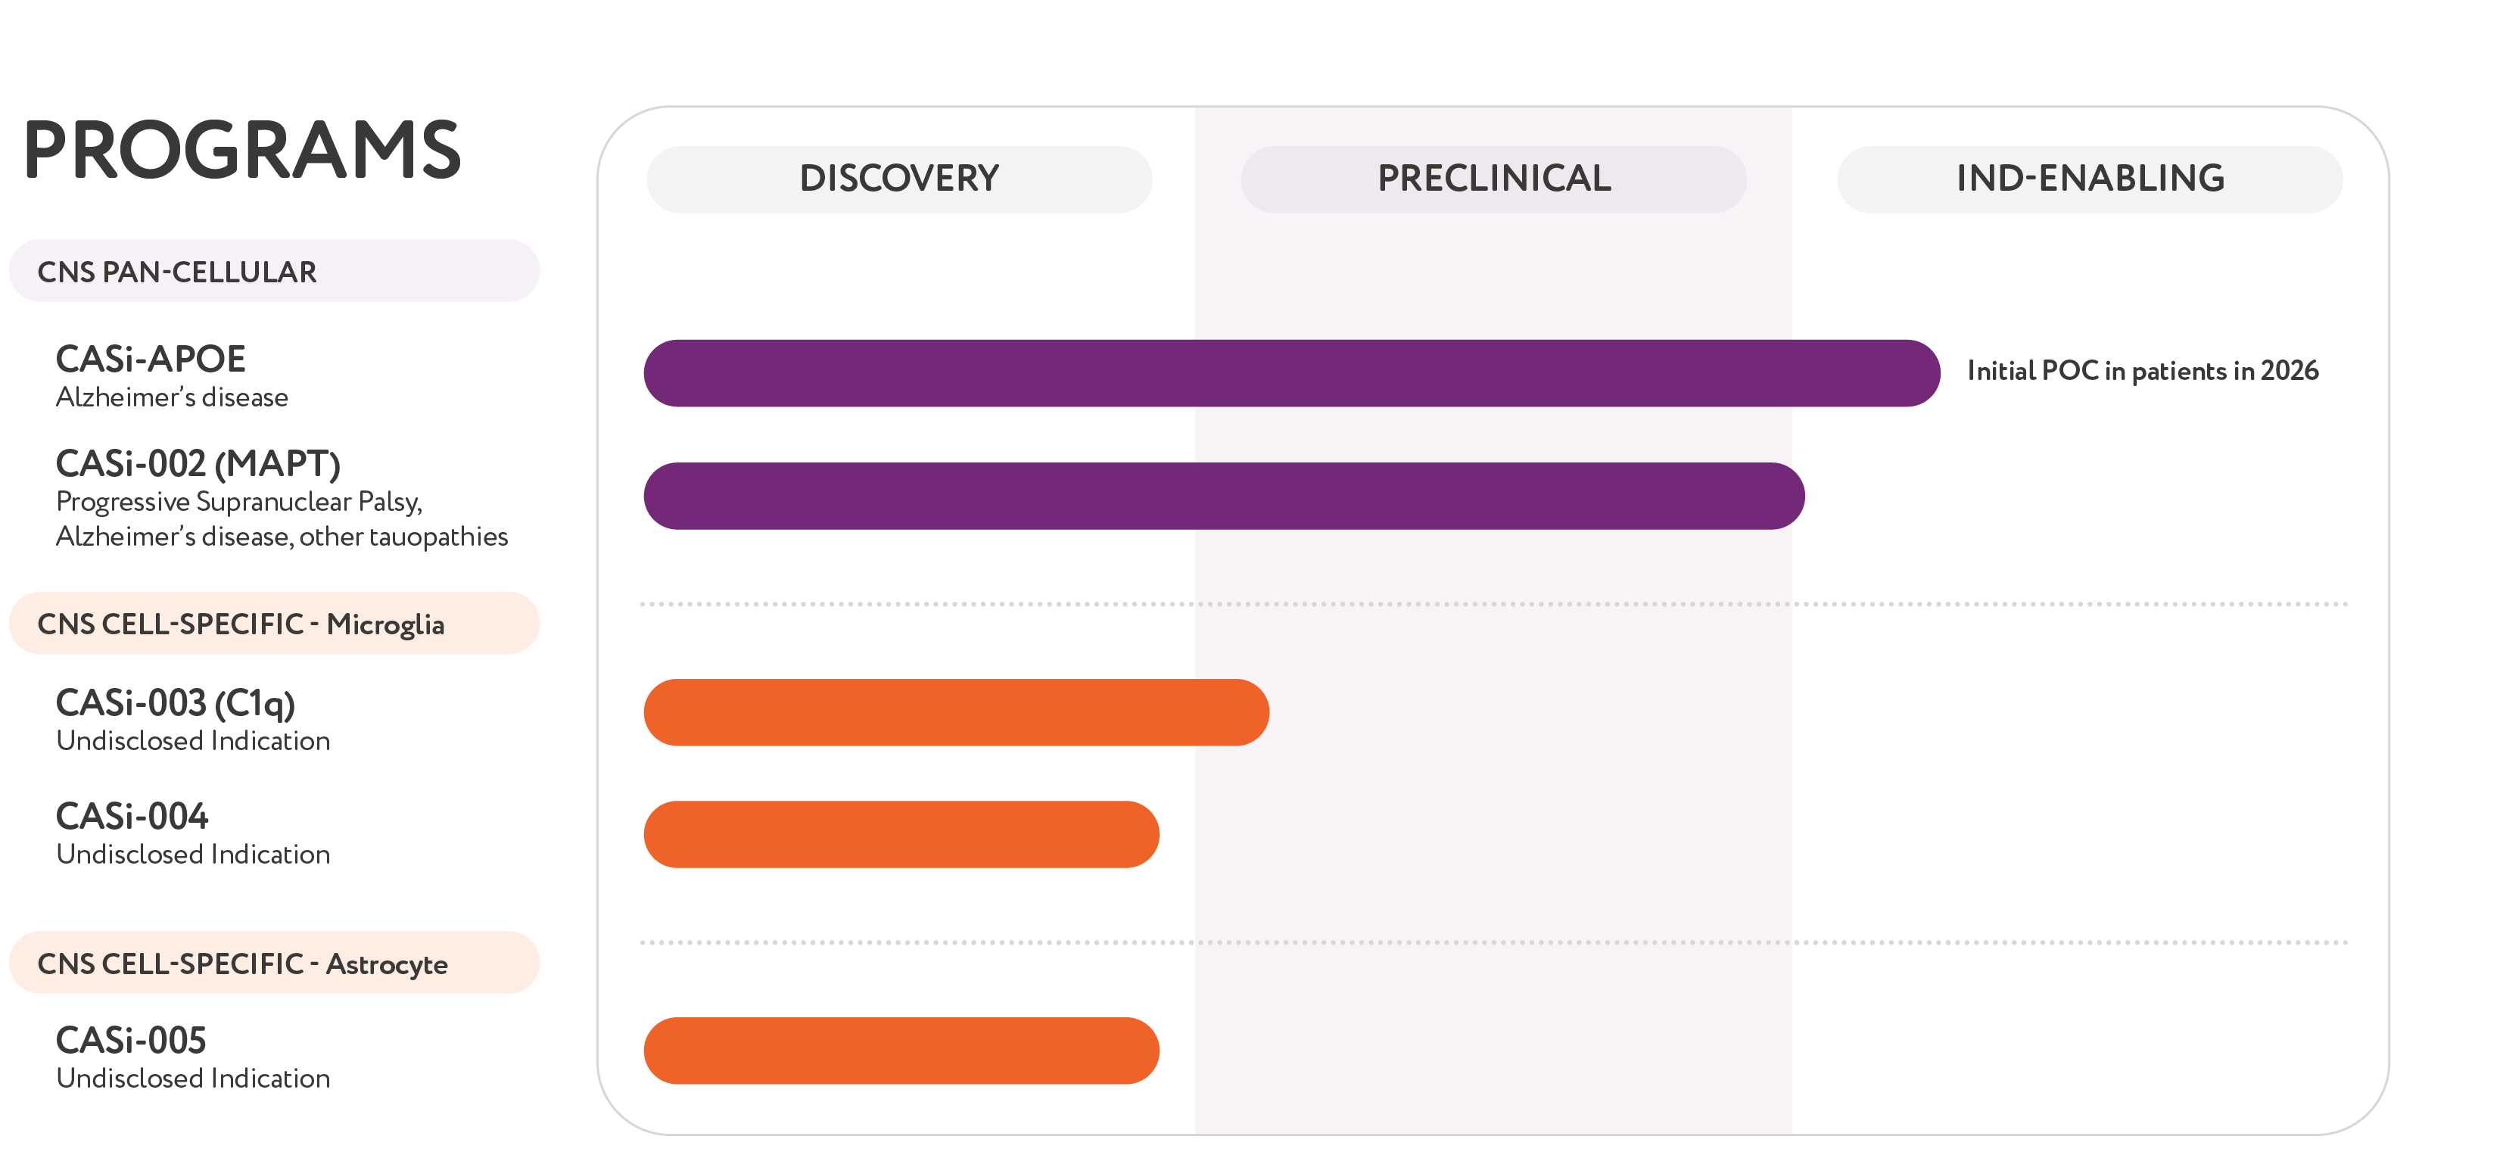This screenshot has height=1152, width=2503.
Task: Click the purple CASi-APOE progress bar
Action: click(1290, 373)
